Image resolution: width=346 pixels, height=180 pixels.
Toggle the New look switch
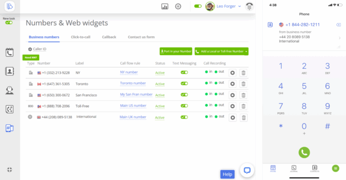[x=9, y=22]
